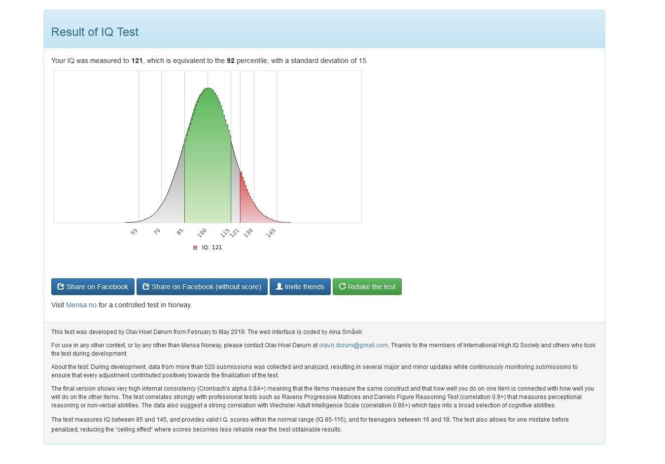665x464 pixels.
Task: Click the 'Result of IQ Test' heading
Action: 95,32
